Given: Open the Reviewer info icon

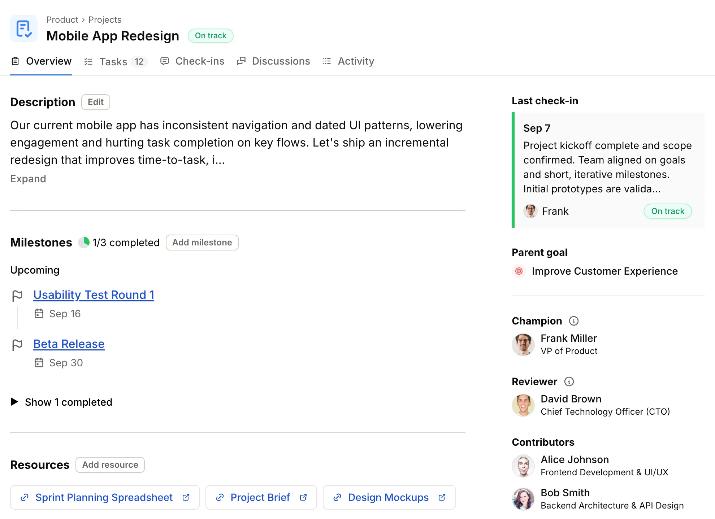Looking at the screenshot, I should [x=569, y=381].
